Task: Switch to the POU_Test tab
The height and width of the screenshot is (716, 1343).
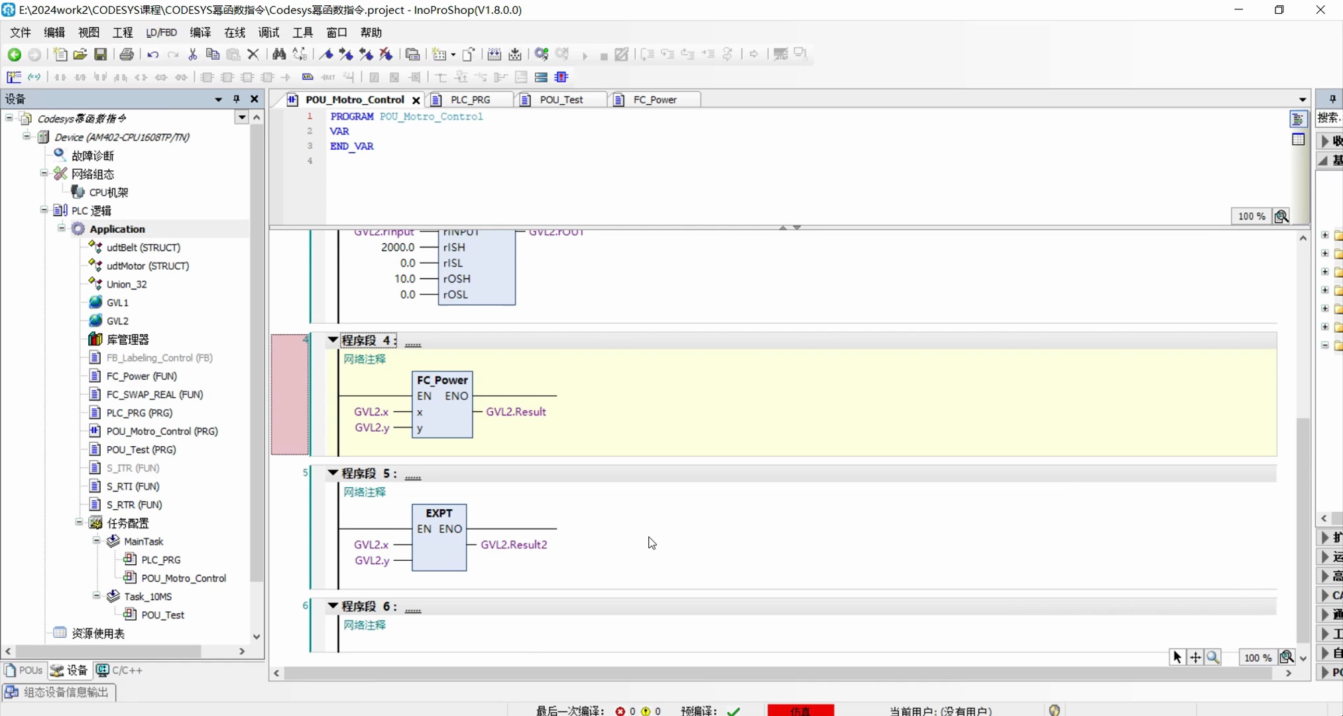Action: coord(561,99)
